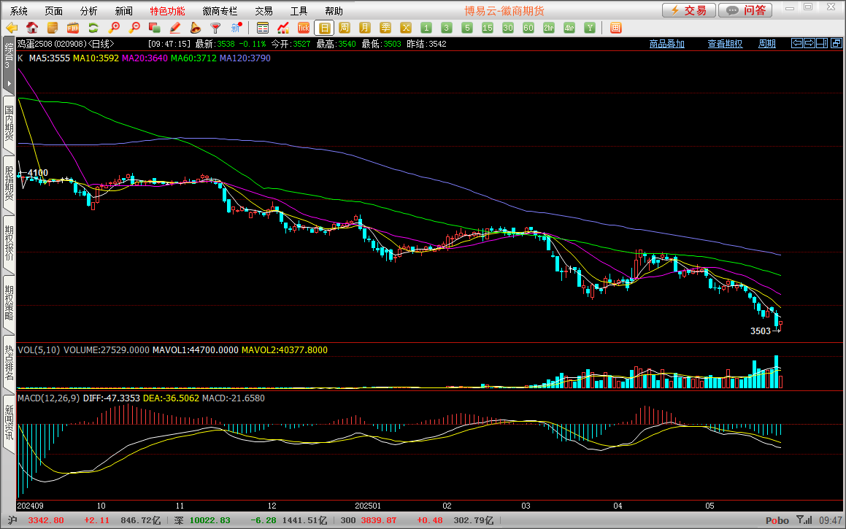Click the chart right arrow icon
This screenshot has height=529, width=846.
tap(810, 43)
